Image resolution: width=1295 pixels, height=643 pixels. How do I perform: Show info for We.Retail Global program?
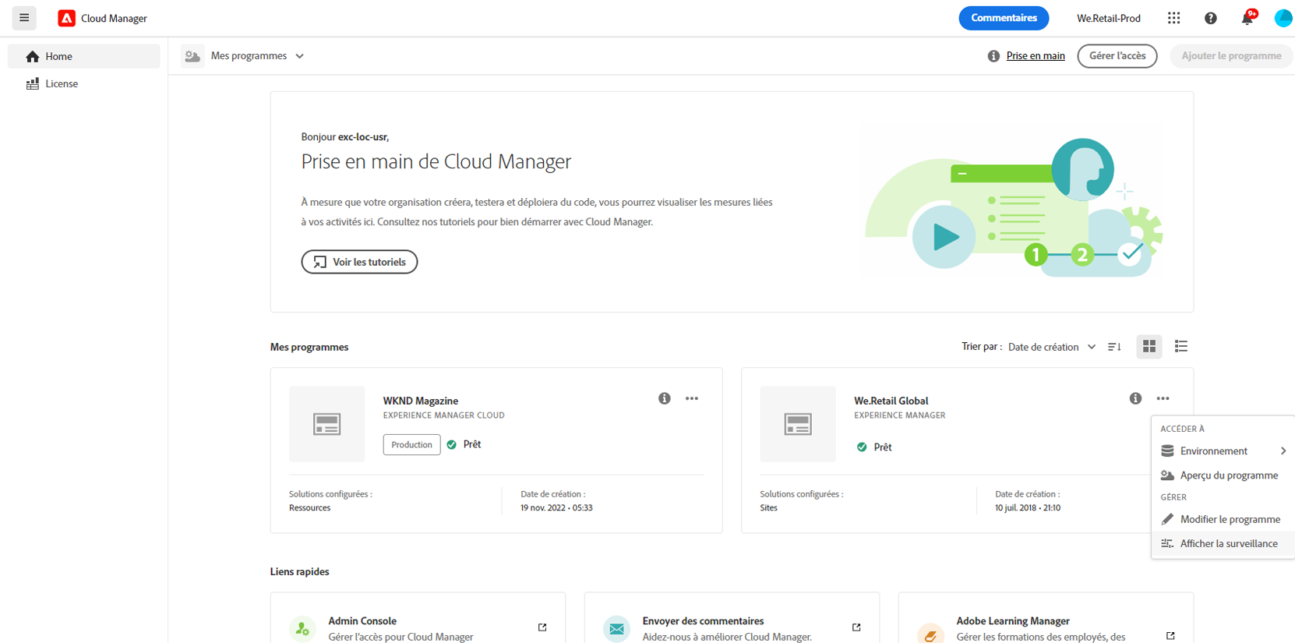click(1135, 398)
